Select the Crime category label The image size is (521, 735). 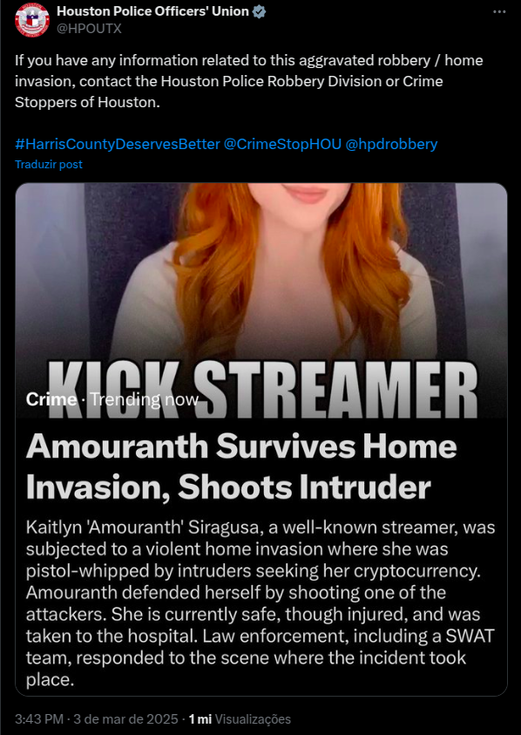point(51,399)
